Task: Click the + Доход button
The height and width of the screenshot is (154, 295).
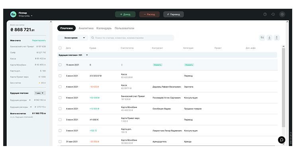Action: click(x=125, y=14)
